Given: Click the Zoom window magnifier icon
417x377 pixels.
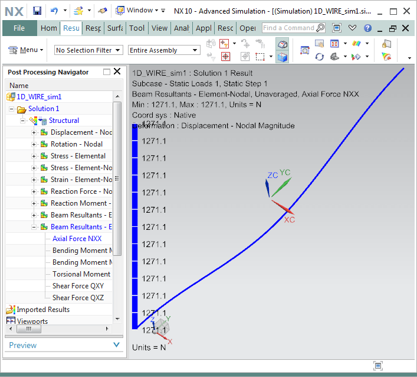Looking at the screenshot, I should pos(305,50).
